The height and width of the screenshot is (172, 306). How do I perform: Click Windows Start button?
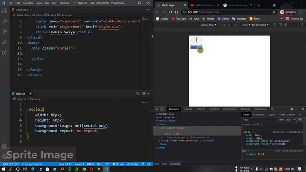coord(3,169)
